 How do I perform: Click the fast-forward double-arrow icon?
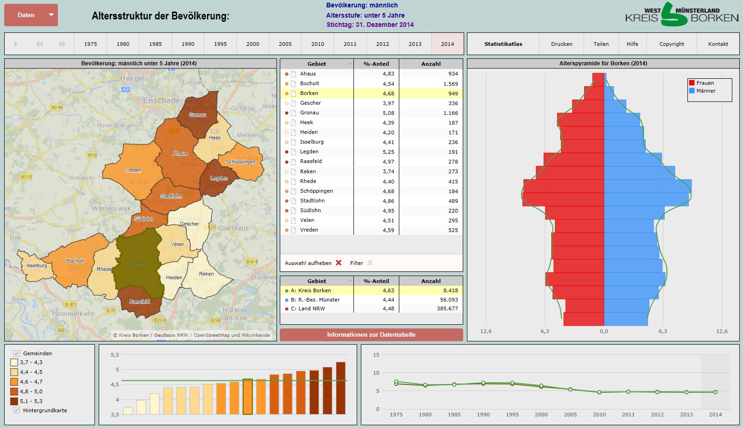pos(62,44)
